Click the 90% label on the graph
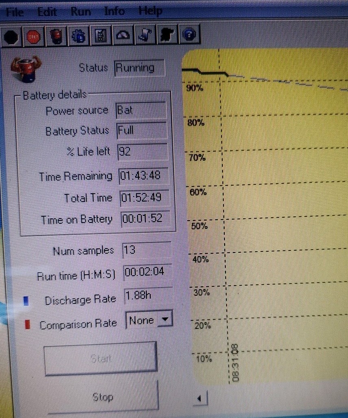 195,88
